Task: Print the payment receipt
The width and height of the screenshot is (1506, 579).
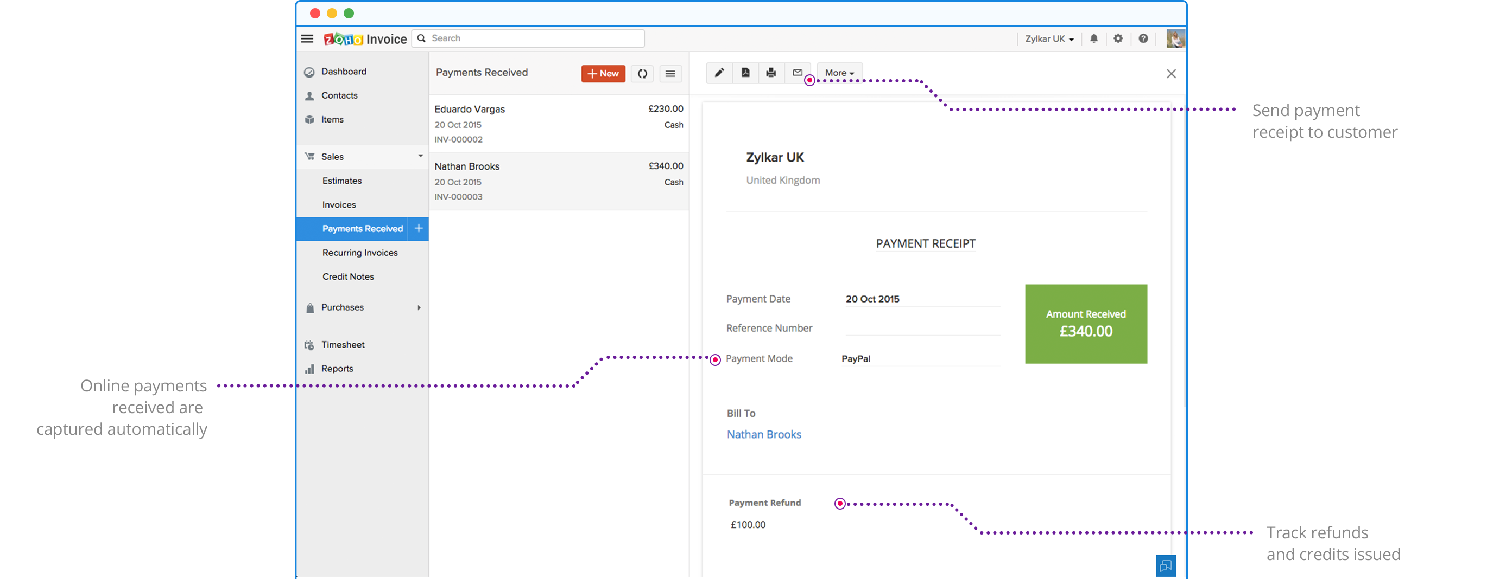Action: pos(771,73)
